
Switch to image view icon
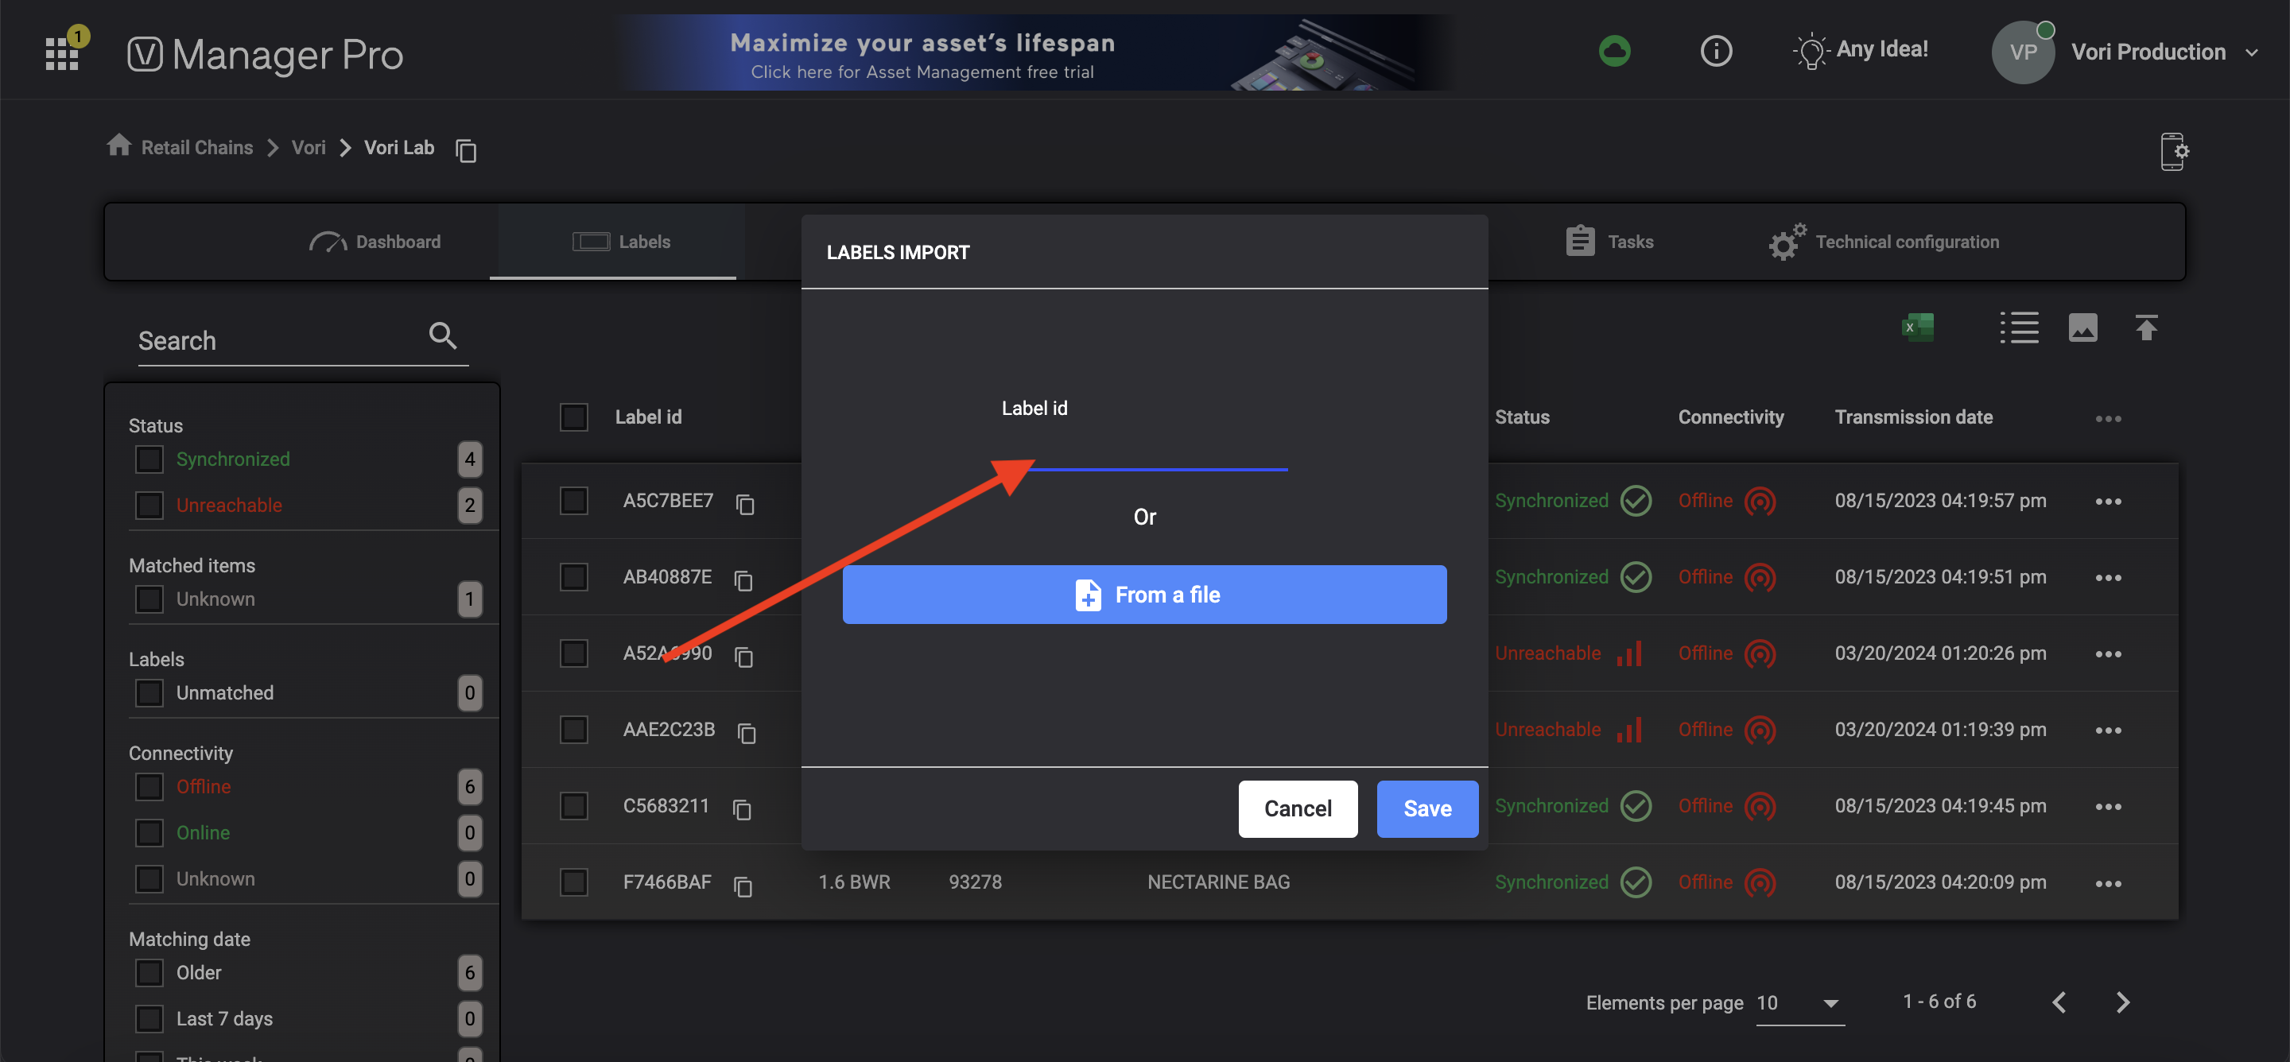2082,328
